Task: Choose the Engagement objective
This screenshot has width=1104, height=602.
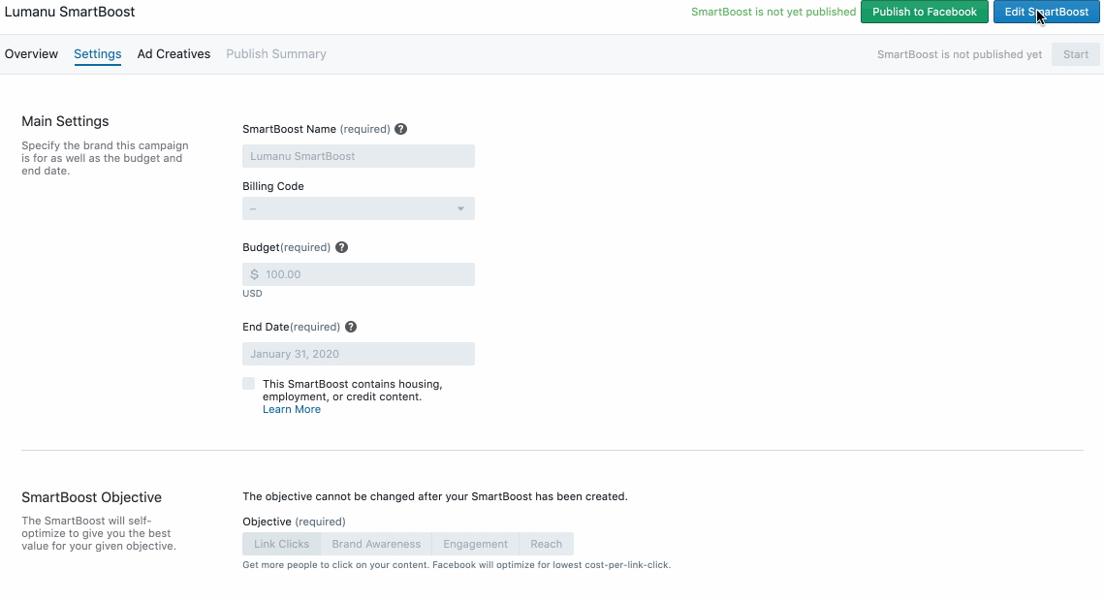Action: pos(475,544)
